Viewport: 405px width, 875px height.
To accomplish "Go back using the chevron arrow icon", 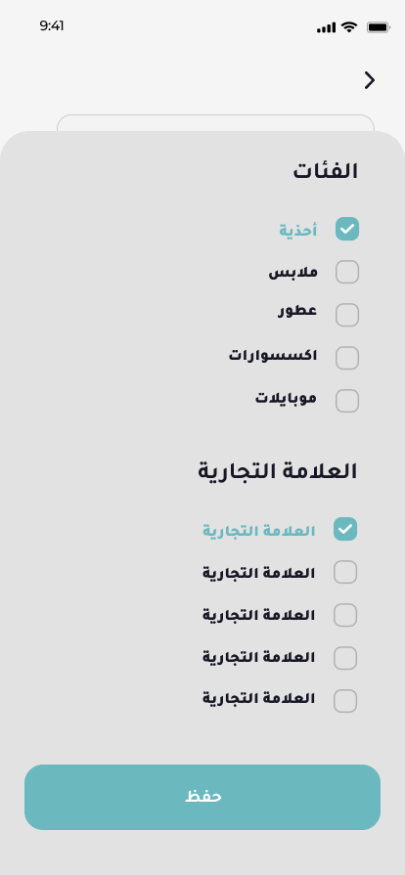I will (x=369, y=80).
